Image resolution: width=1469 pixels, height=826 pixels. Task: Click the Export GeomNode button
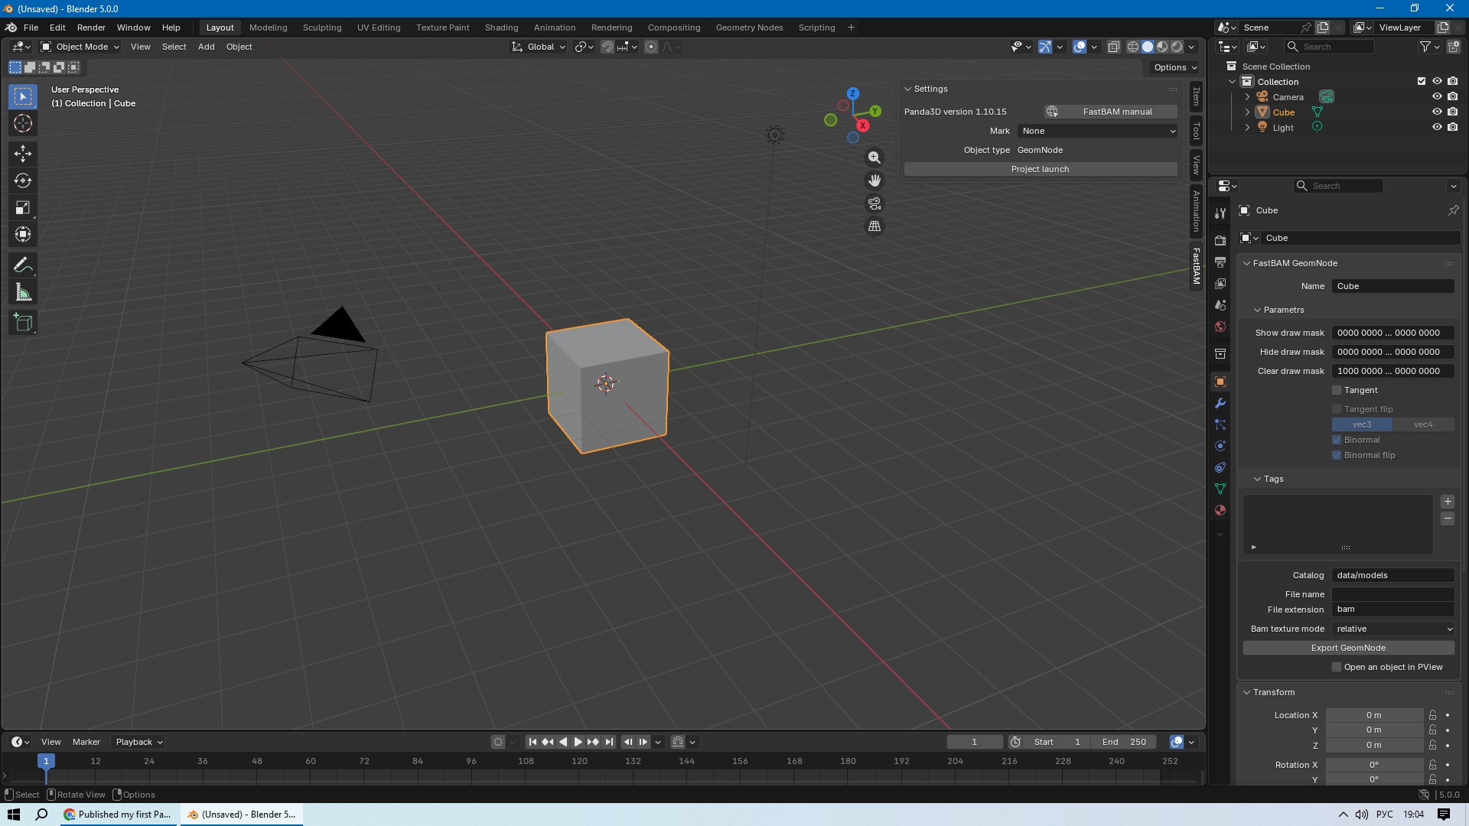pyautogui.click(x=1348, y=648)
